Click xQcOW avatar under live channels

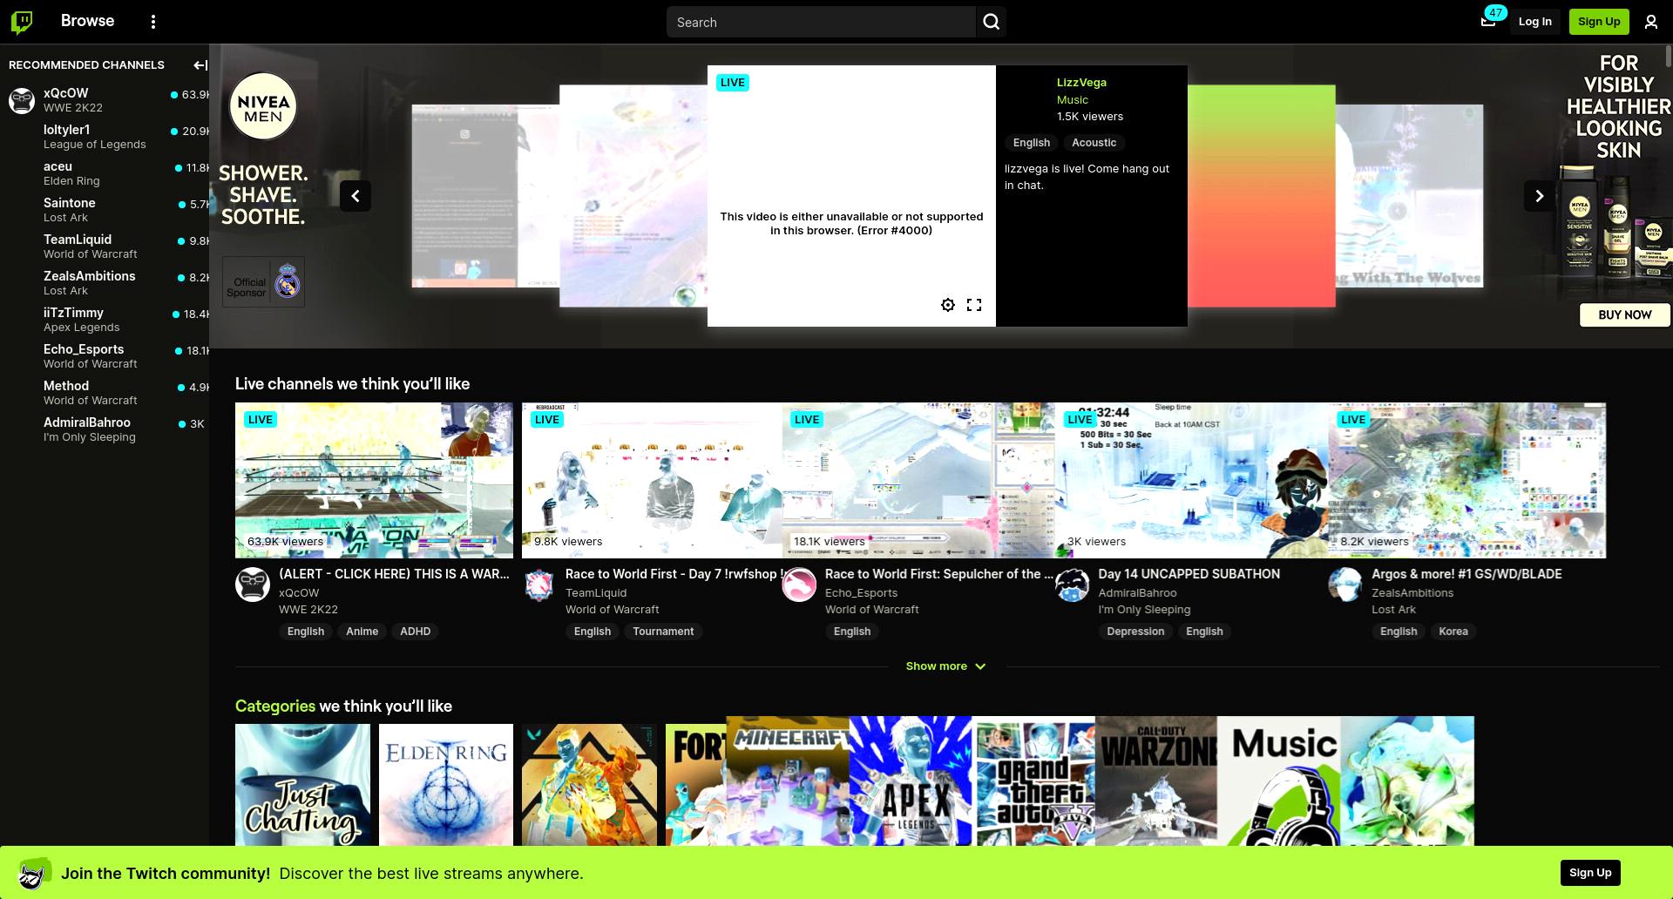click(x=253, y=585)
